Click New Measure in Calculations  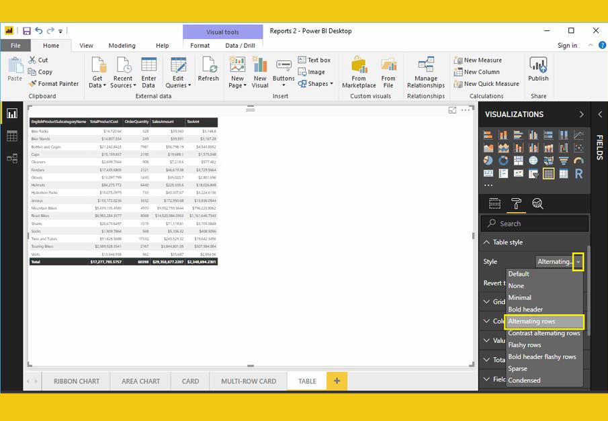[x=478, y=60]
